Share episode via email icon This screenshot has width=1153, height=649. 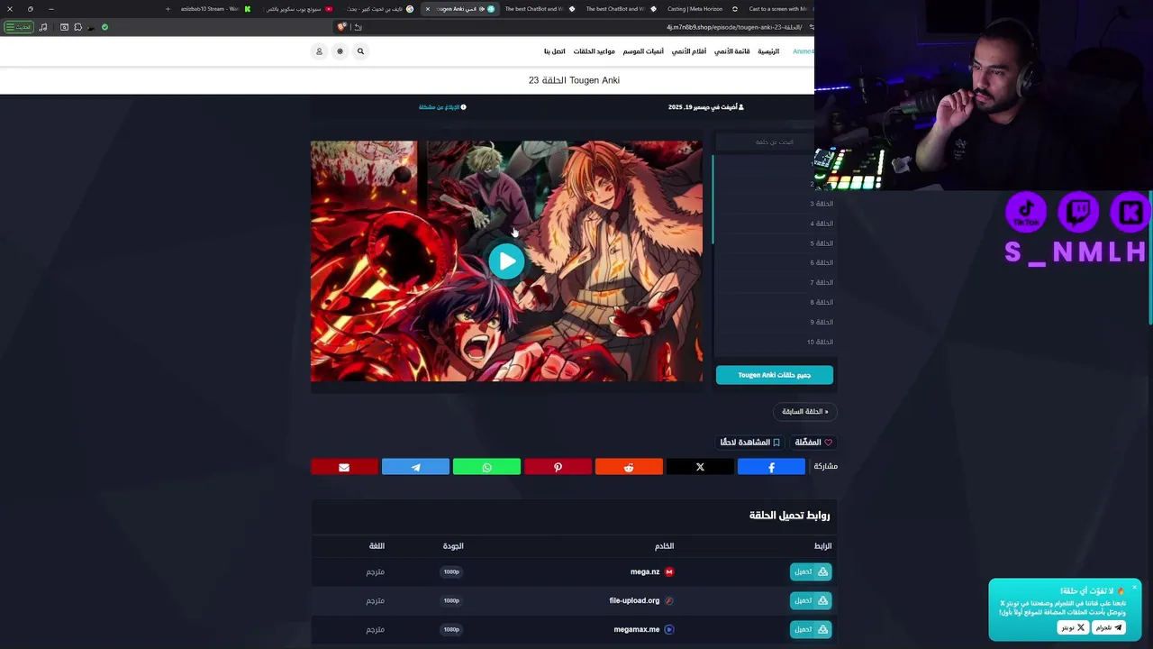click(344, 467)
